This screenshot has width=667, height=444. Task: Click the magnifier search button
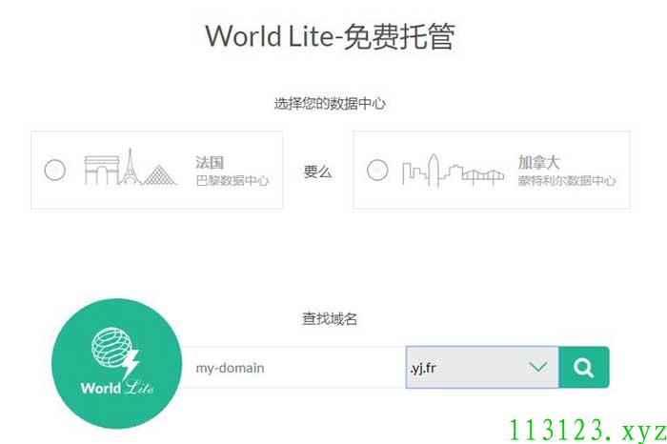click(583, 367)
